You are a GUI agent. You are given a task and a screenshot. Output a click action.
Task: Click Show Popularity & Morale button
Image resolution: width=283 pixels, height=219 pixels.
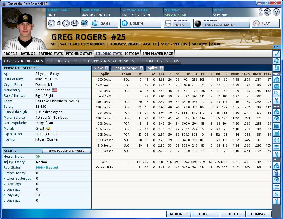67,151
